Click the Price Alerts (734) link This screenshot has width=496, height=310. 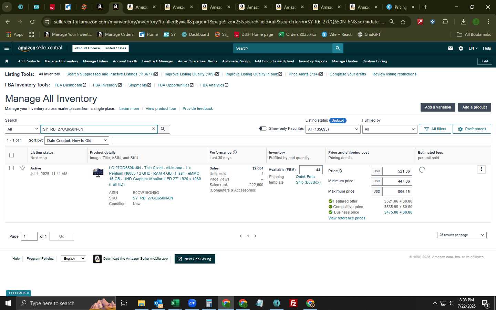(306, 74)
